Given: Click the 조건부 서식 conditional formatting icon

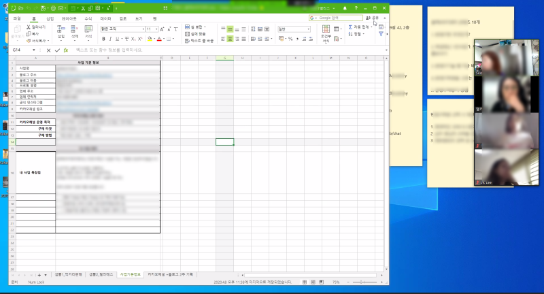Looking at the screenshot, I should (x=326, y=33).
